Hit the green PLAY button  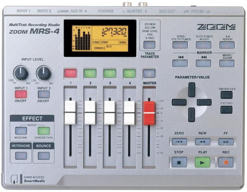tap(202, 162)
